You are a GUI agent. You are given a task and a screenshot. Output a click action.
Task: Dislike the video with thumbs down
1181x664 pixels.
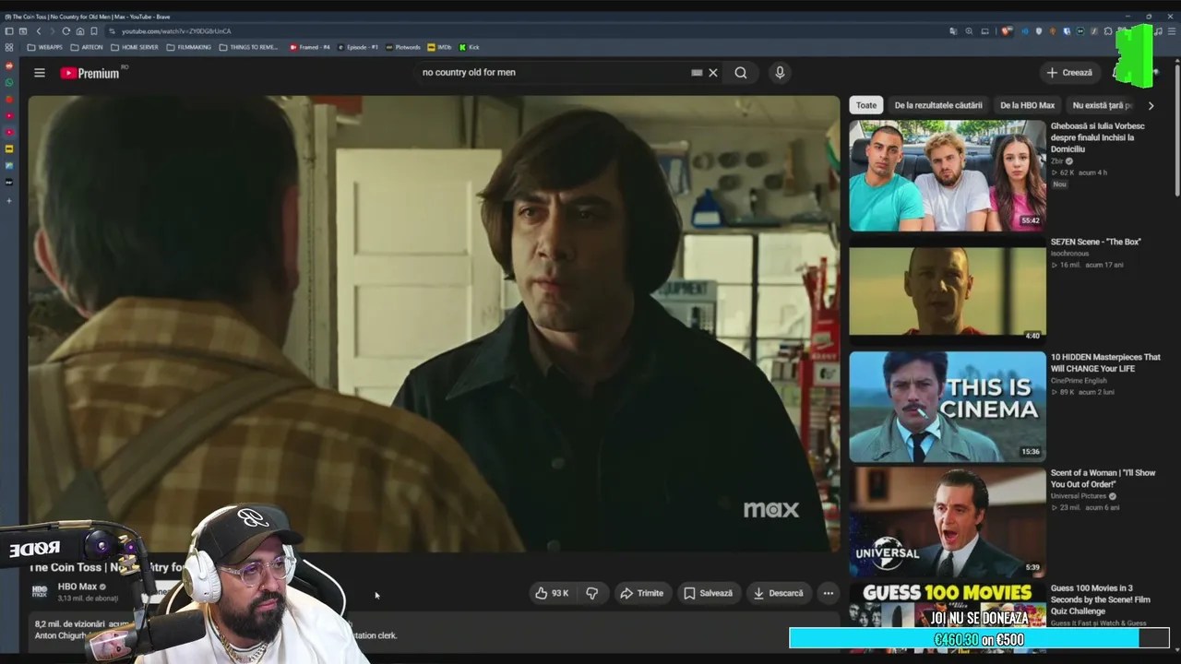tap(592, 593)
